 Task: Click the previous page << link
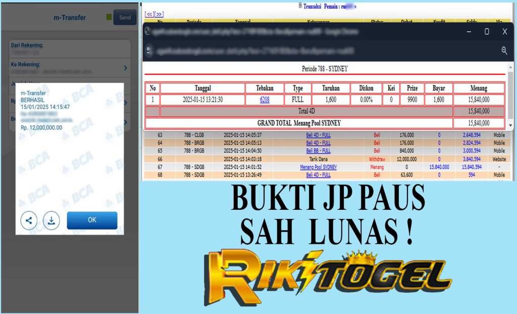pos(149,14)
